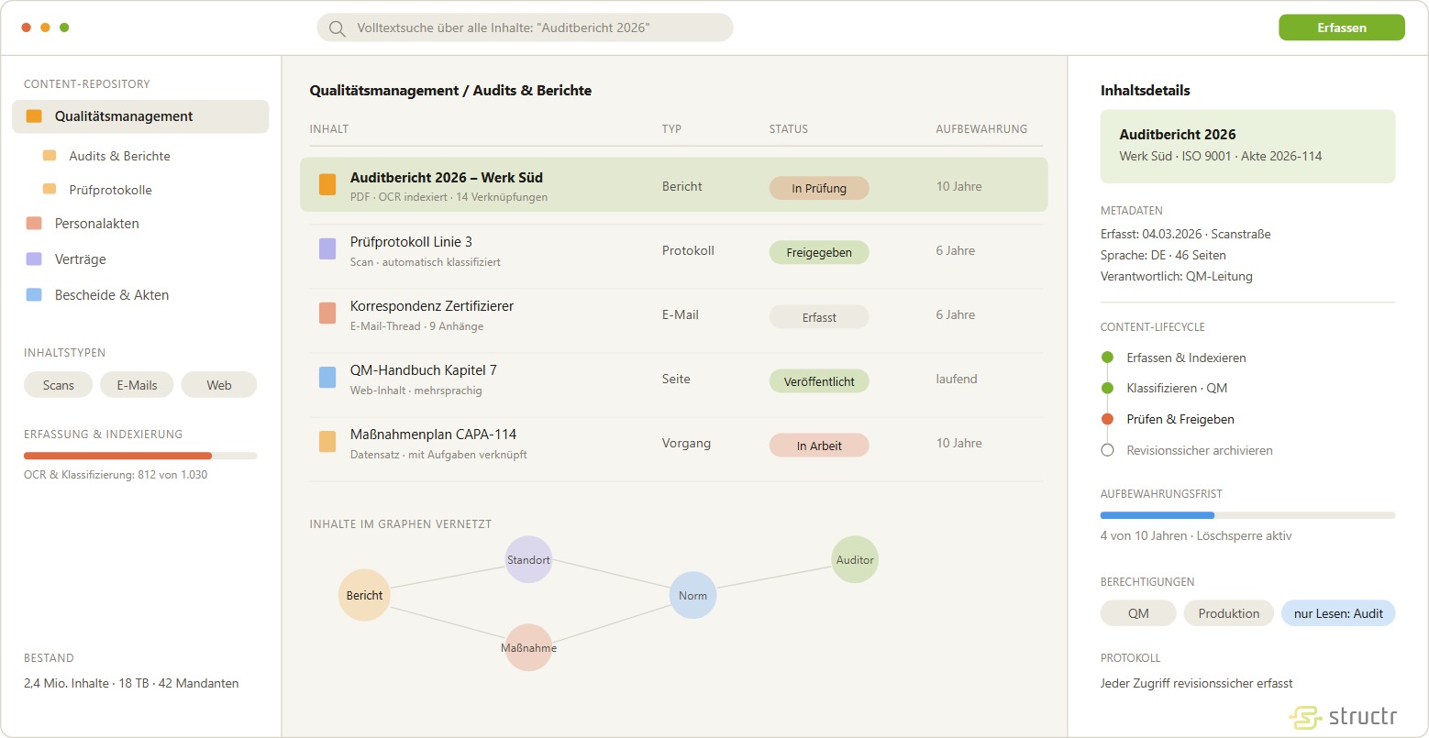This screenshot has height=738, width=1429.
Task: Click the Personalakten folder icon
Action: pyautogui.click(x=34, y=224)
